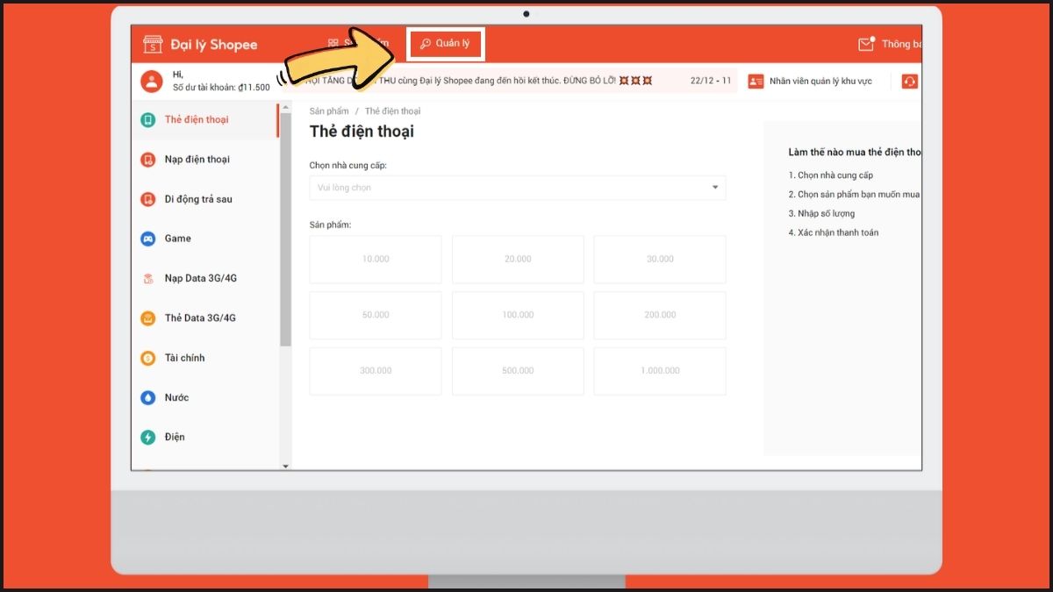Viewport: 1053px width, 592px height.
Task: Open the Thông báo mail icon
Action: pos(867,44)
